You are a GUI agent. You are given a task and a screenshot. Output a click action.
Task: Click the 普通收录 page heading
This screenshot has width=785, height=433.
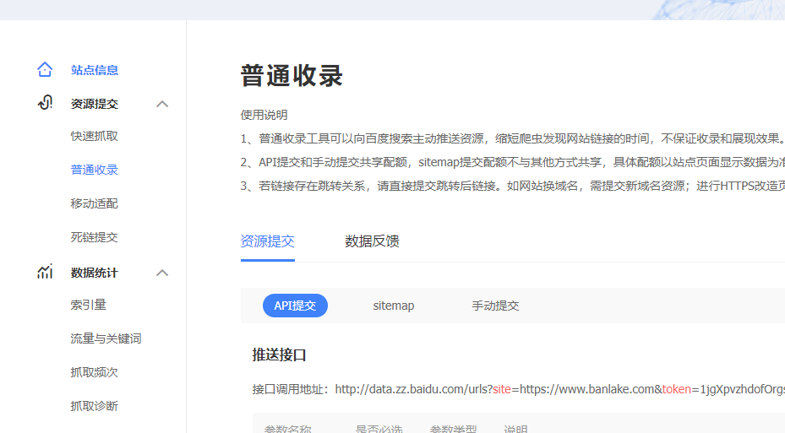pyautogui.click(x=292, y=76)
